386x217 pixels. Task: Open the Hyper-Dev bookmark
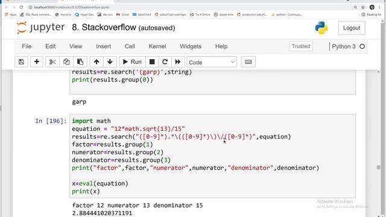tap(84, 14)
